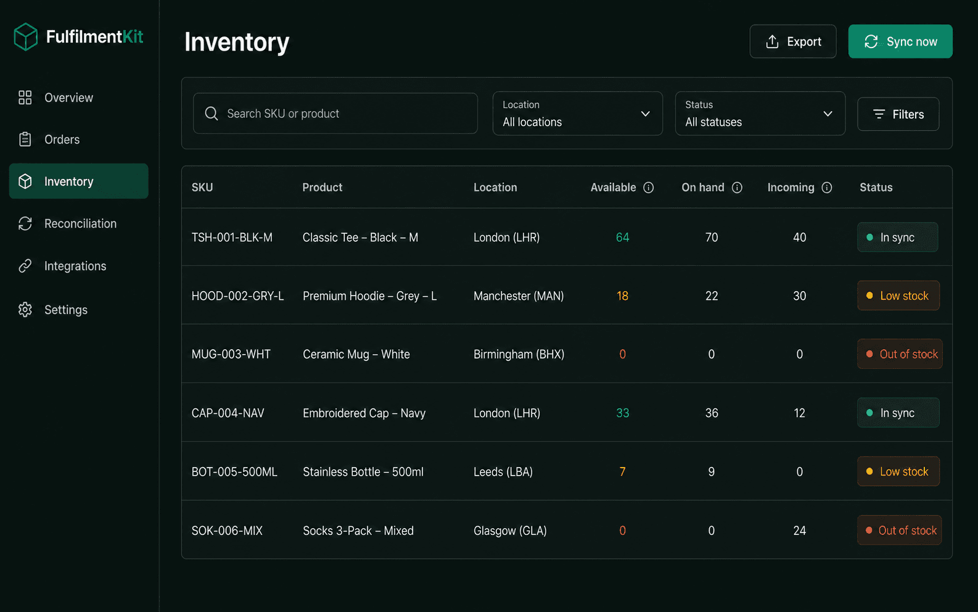Click the Manchester (MAN) location cell
978x612 pixels.
click(x=519, y=296)
